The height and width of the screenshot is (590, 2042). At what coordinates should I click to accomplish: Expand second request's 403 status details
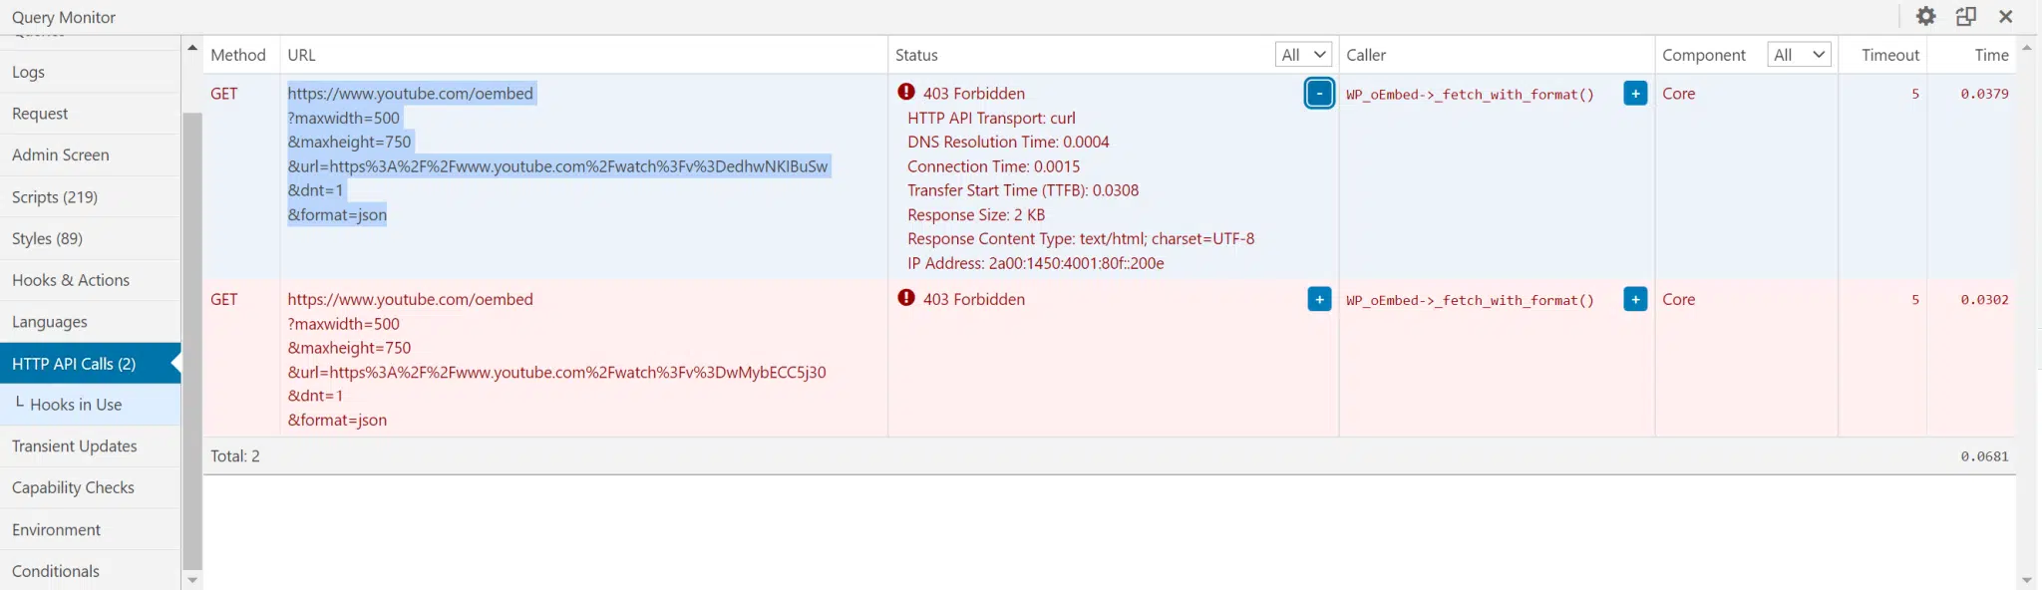pyautogui.click(x=1318, y=299)
